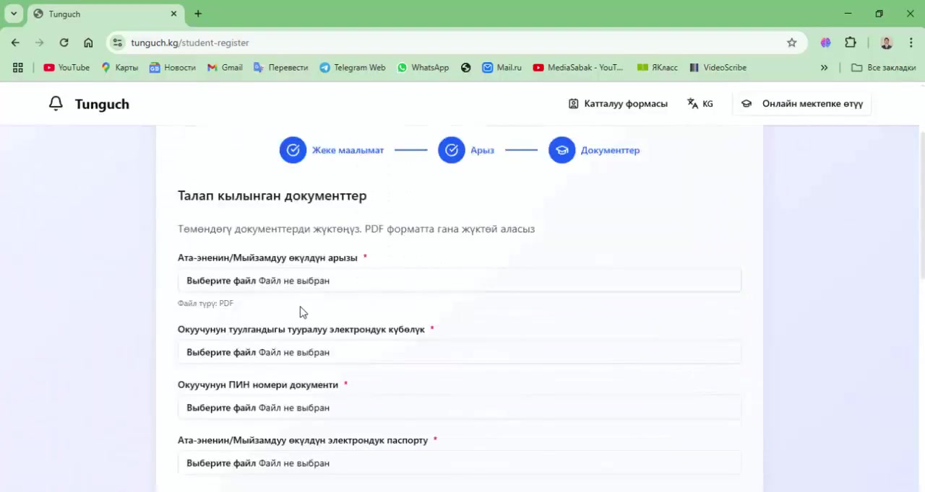Open Chrome three-dot menu
This screenshot has height=492, width=925.
[911, 43]
